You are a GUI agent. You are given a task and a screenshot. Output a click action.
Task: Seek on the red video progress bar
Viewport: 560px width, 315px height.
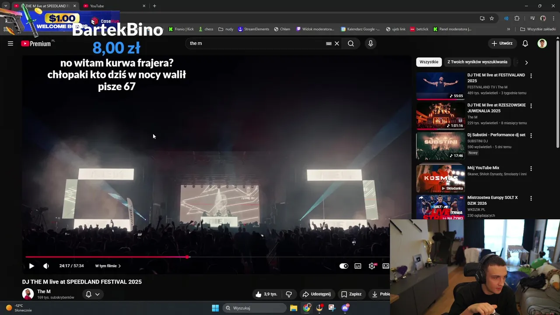[x=207, y=257]
